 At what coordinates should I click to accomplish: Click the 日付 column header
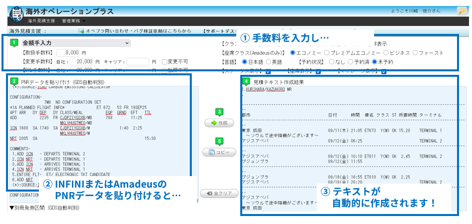coord(333,115)
